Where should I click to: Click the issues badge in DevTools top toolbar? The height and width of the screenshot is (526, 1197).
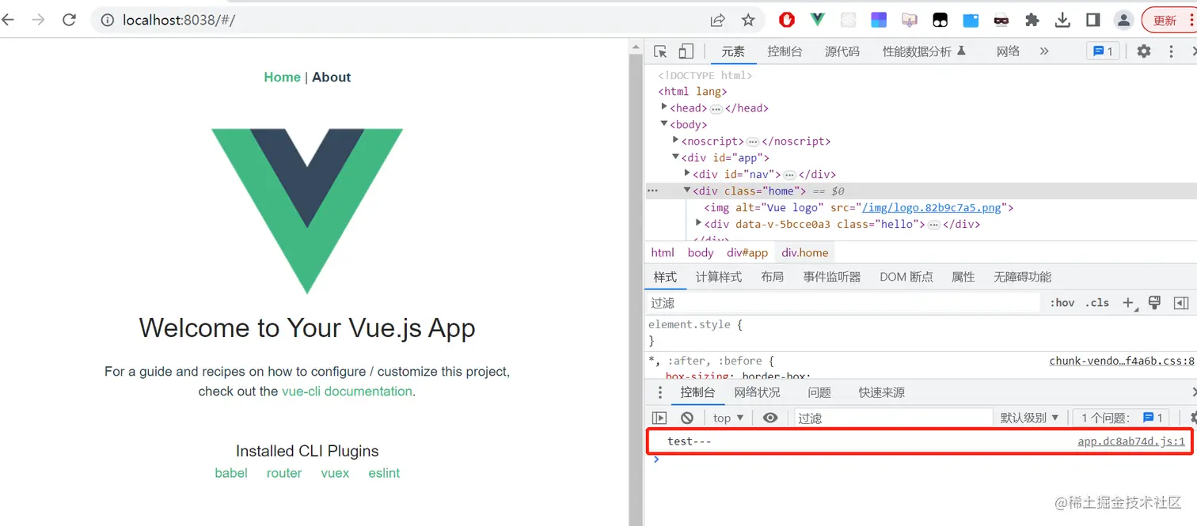pyautogui.click(x=1103, y=51)
